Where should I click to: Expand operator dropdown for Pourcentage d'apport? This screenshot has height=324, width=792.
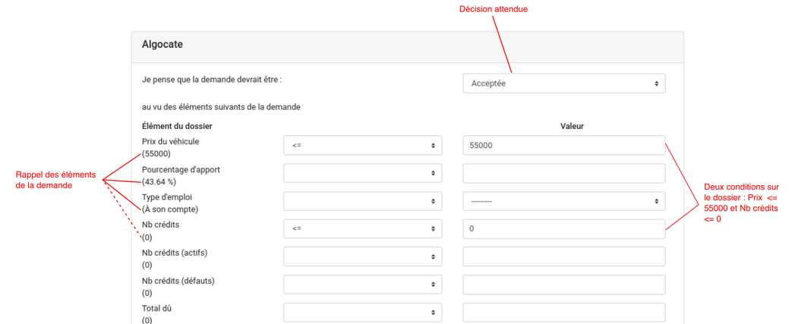(x=362, y=173)
